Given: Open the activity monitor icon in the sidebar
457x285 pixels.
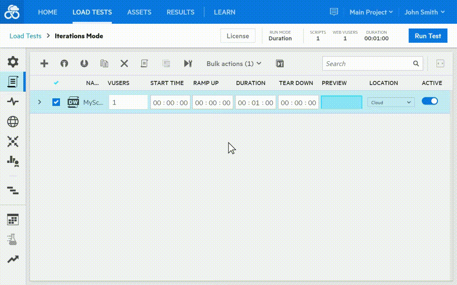Looking at the screenshot, I should [13, 101].
